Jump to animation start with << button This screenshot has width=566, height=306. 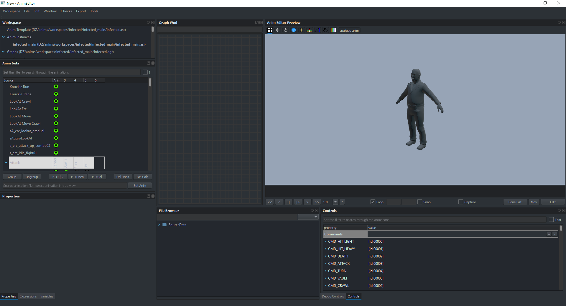pyautogui.click(x=270, y=202)
